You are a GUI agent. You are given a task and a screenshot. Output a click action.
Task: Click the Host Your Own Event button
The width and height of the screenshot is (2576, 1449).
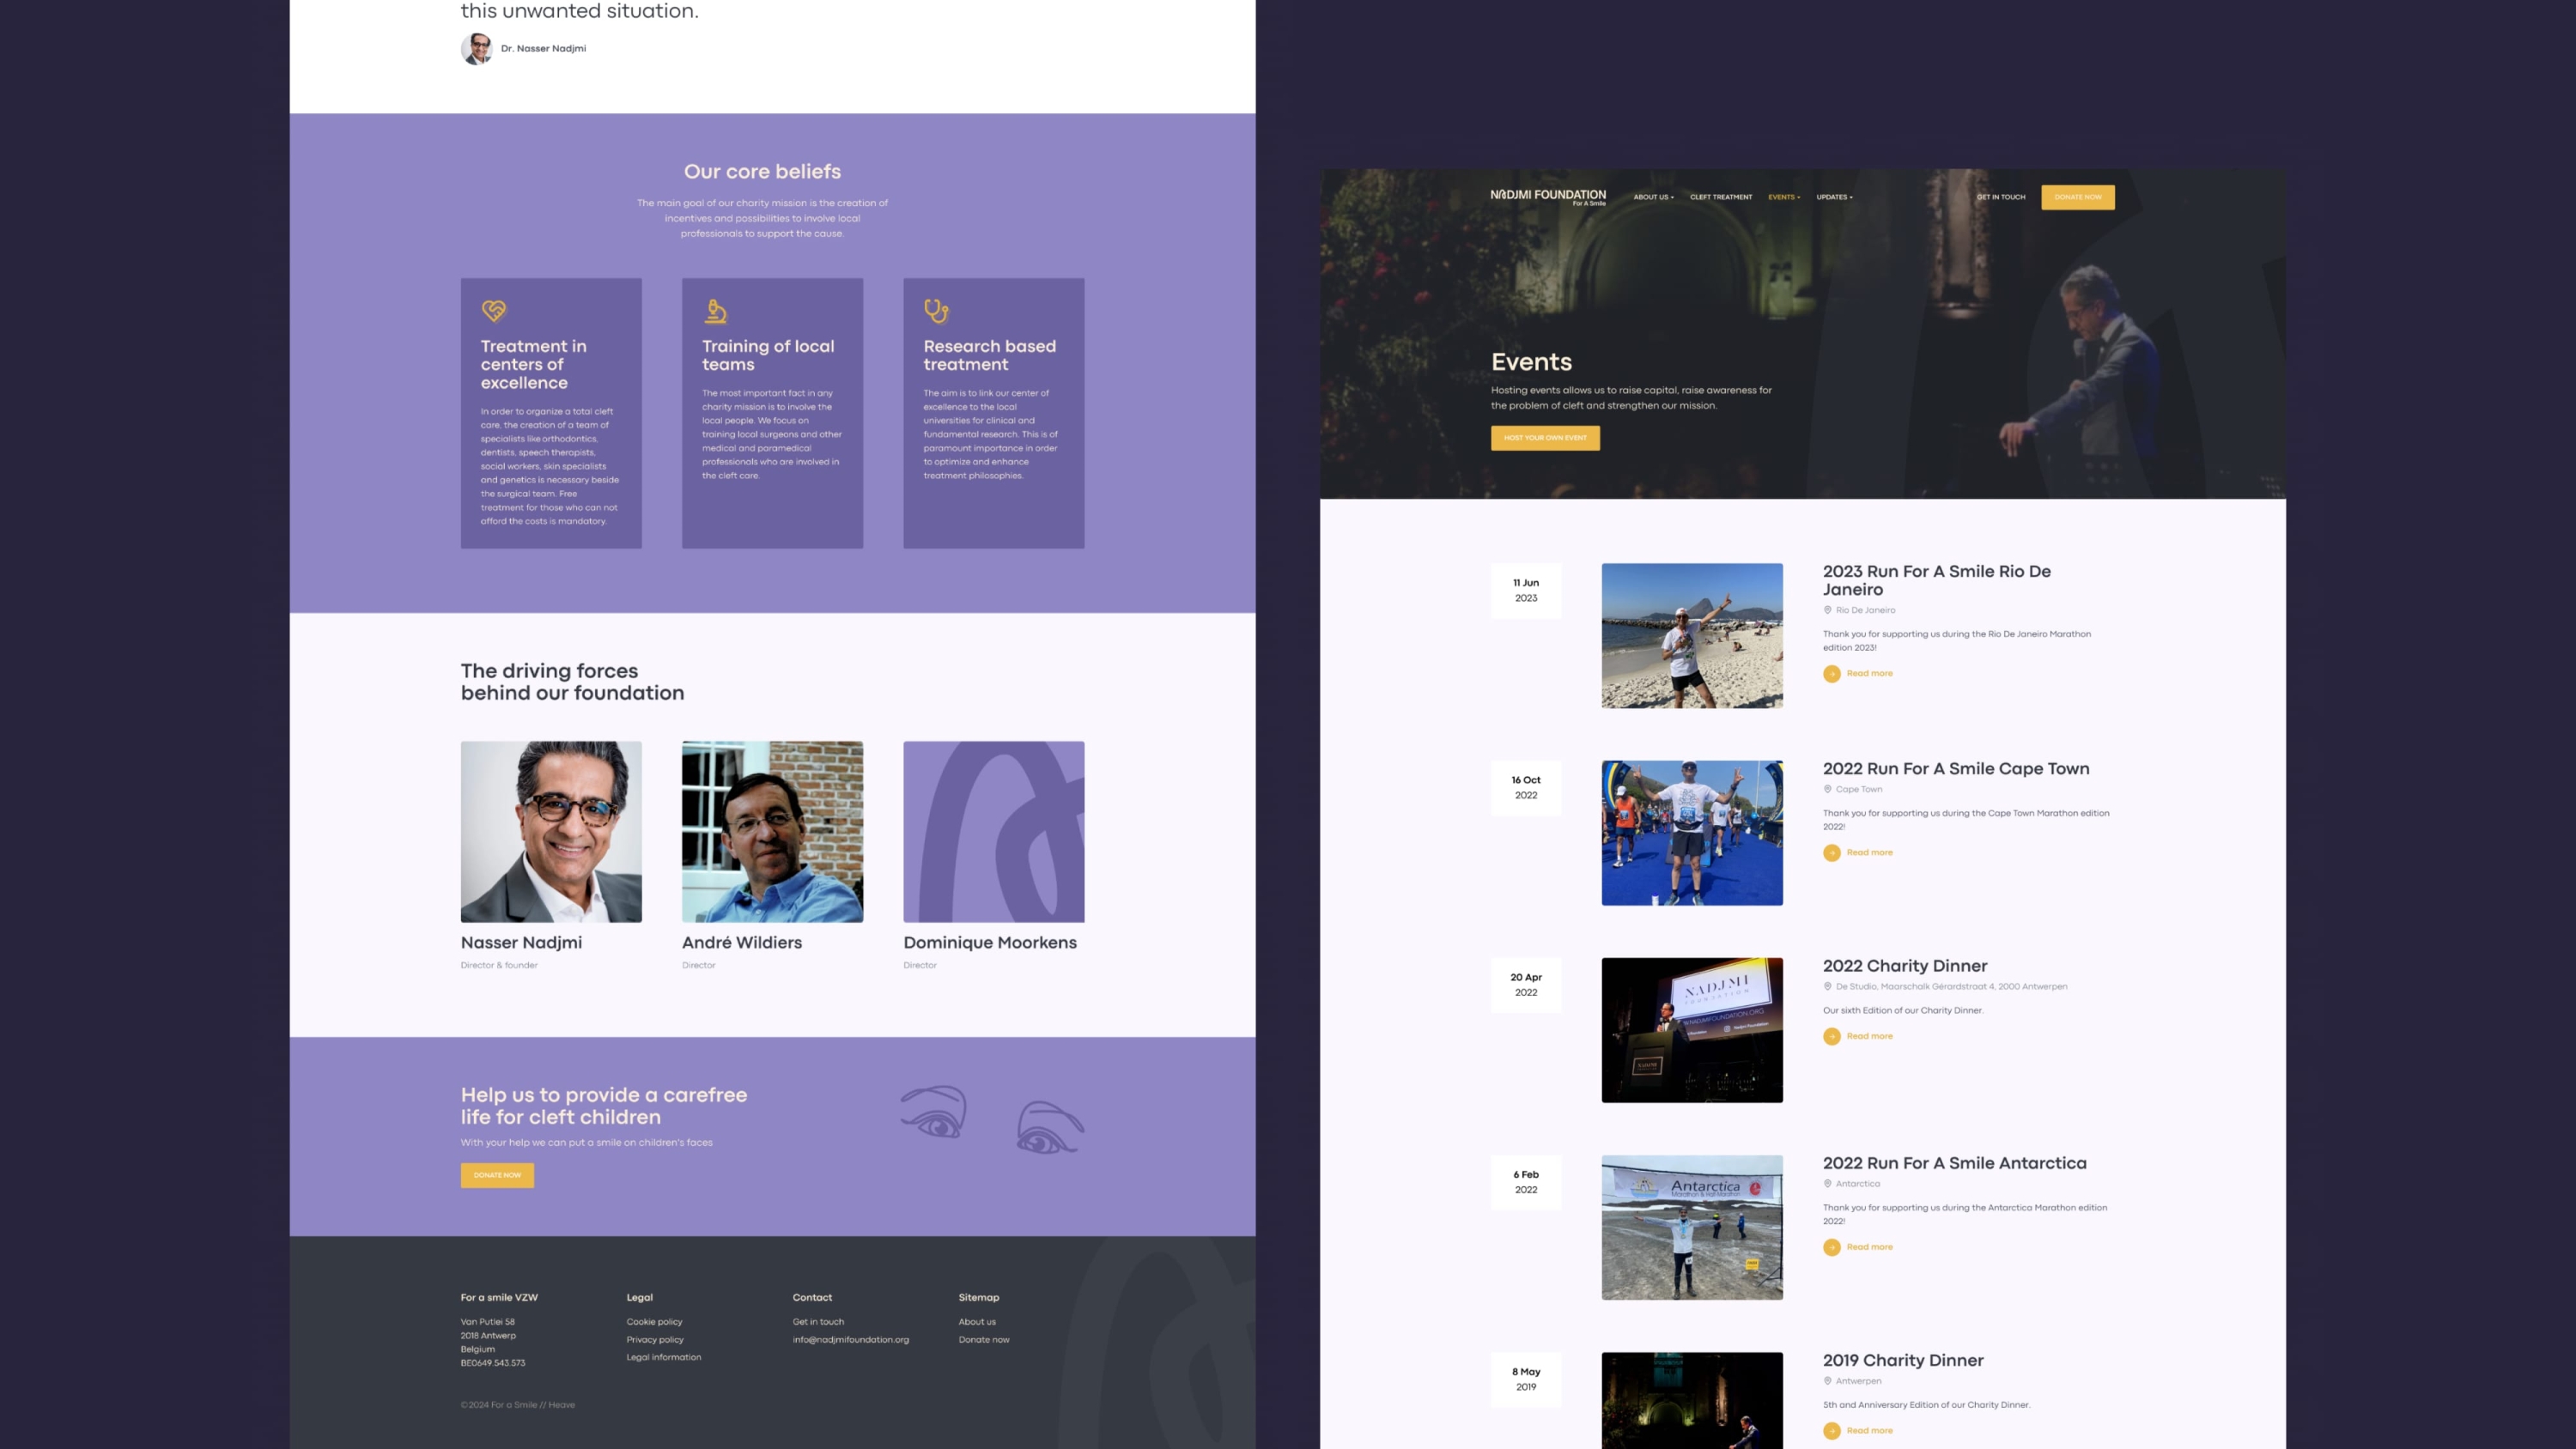click(1545, 438)
